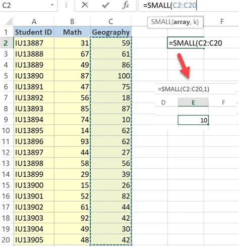Click the Student ID header cell

coord(34,32)
